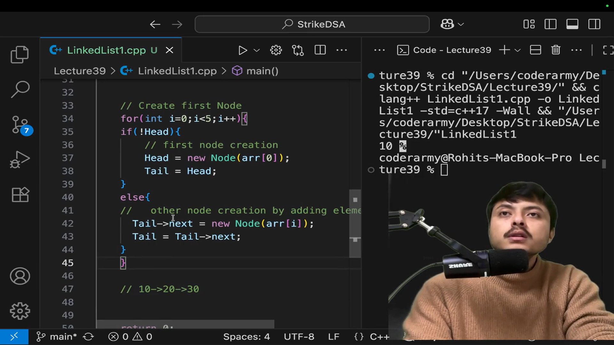This screenshot has height=345, width=614.
Task: Select the LinkedList1.cpp editor tab
Action: [106, 50]
